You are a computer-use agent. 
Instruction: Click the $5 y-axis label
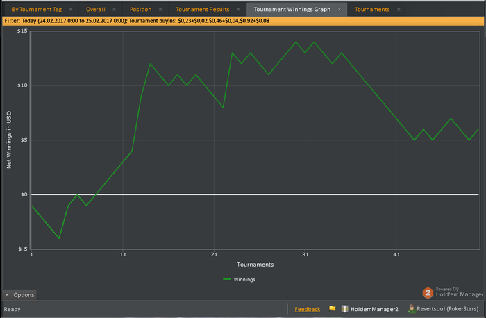pyautogui.click(x=24, y=140)
